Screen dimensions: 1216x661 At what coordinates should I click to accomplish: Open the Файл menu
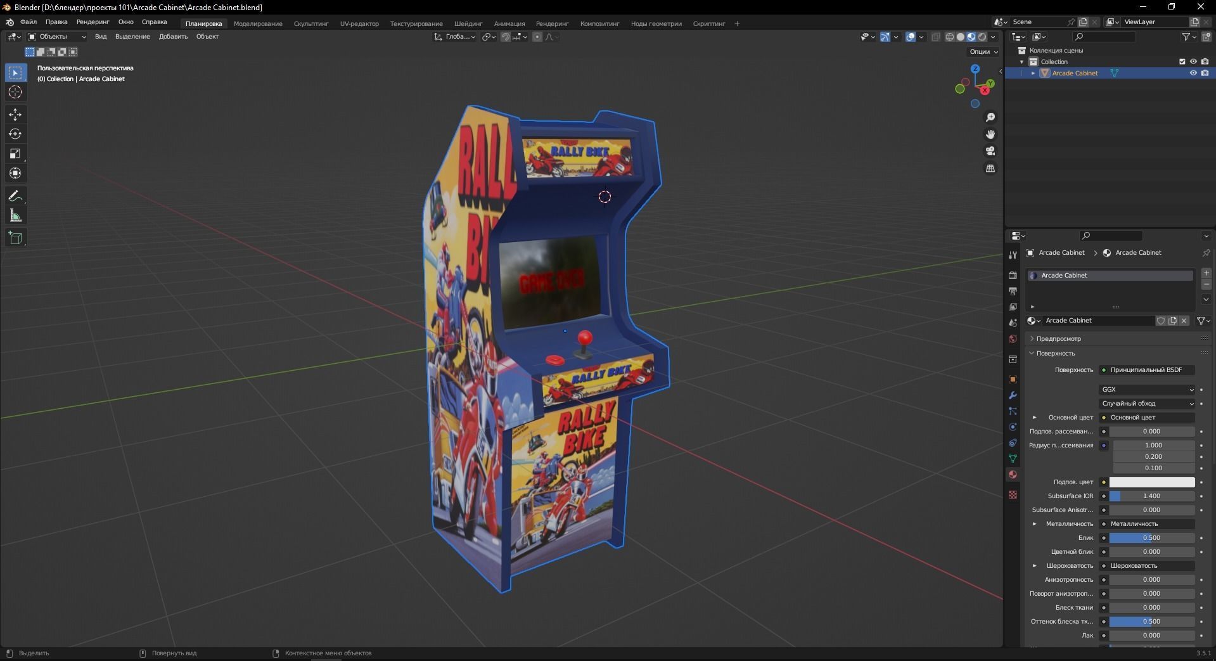(x=29, y=22)
